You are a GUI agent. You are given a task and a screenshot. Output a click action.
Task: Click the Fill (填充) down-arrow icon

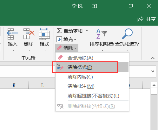59,39
